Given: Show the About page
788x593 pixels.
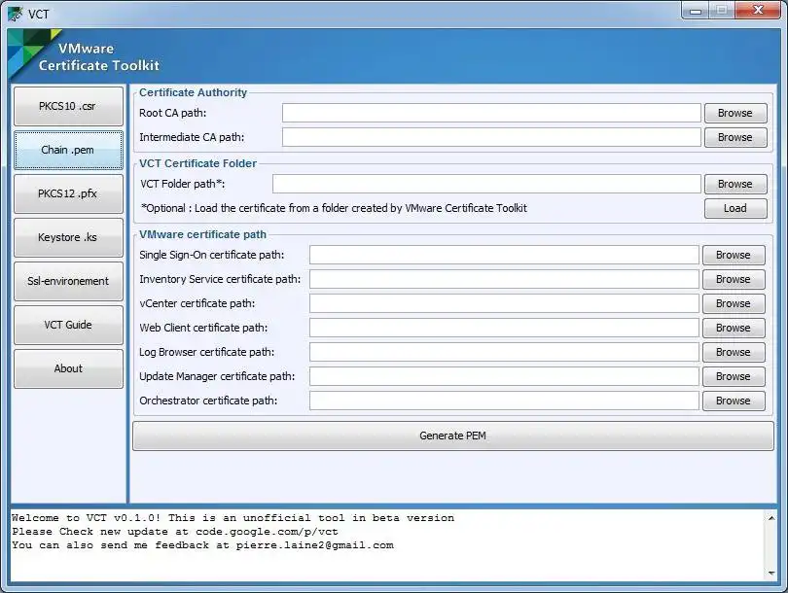Looking at the screenshot, I should coord(68,368).
